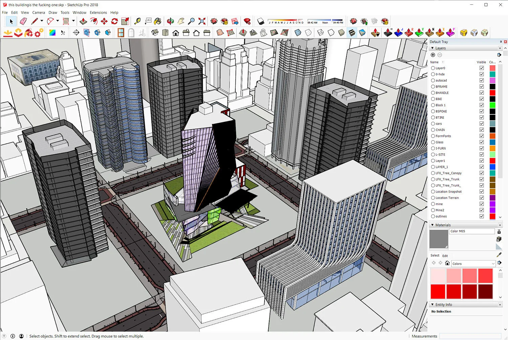This screenshot has width=508, height=340.
Task: Open the Camera menu
Action: coord(38,13)
